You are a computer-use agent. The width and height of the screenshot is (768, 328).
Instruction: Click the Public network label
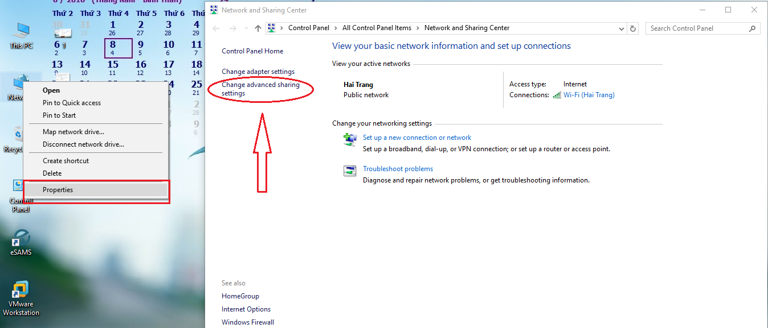[x=366, y=95]
